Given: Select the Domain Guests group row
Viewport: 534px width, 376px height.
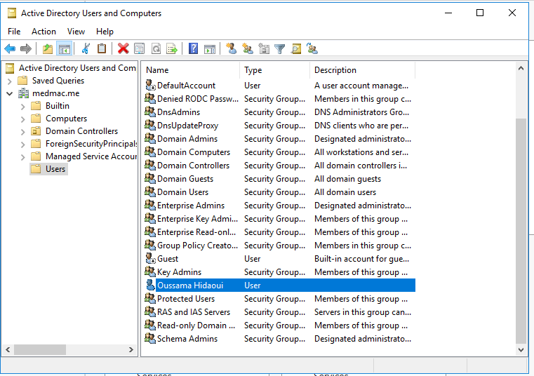Looking at the screenshot, I should pos(279,179).
